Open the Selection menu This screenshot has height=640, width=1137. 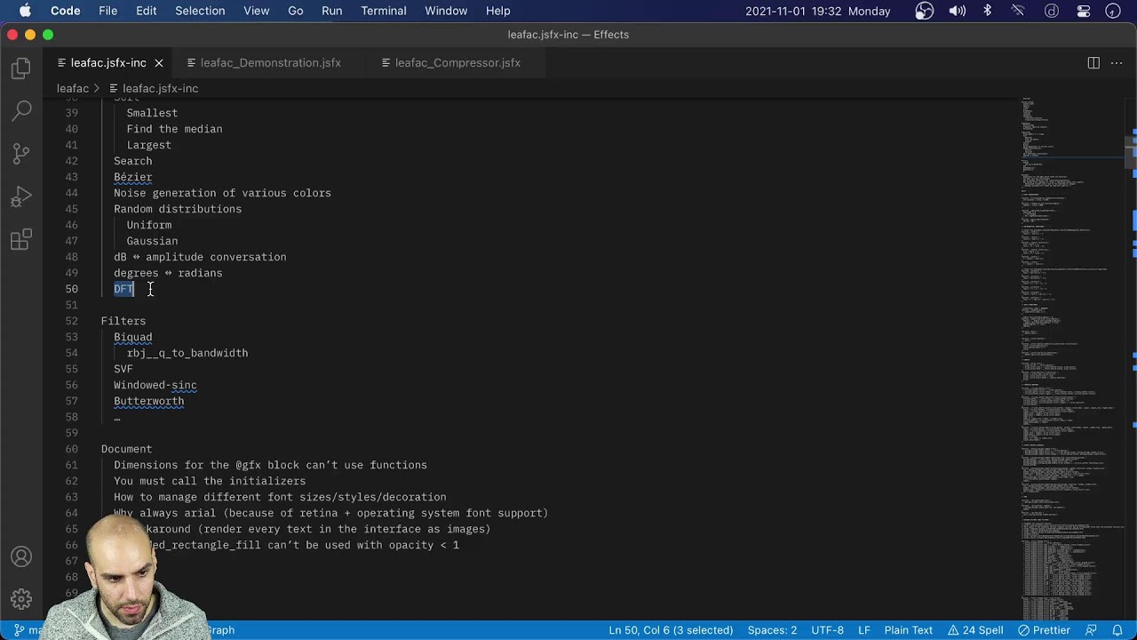click(200, 11)
